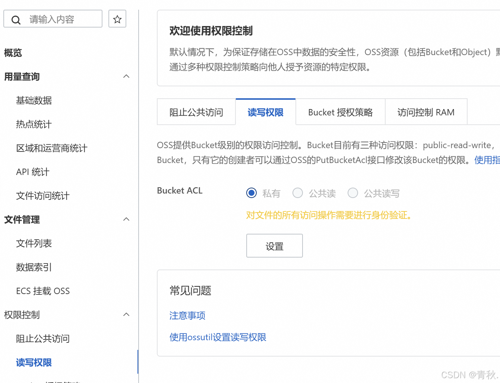Open 文件列表 in sidebar
The width and height of the screenshot is (500, 383).
34,243
